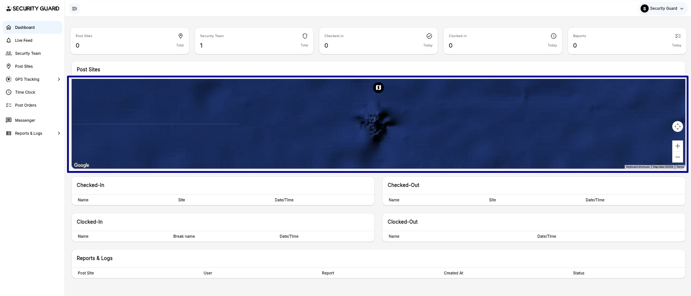Go to Security Team page

[x=32, y=53]
